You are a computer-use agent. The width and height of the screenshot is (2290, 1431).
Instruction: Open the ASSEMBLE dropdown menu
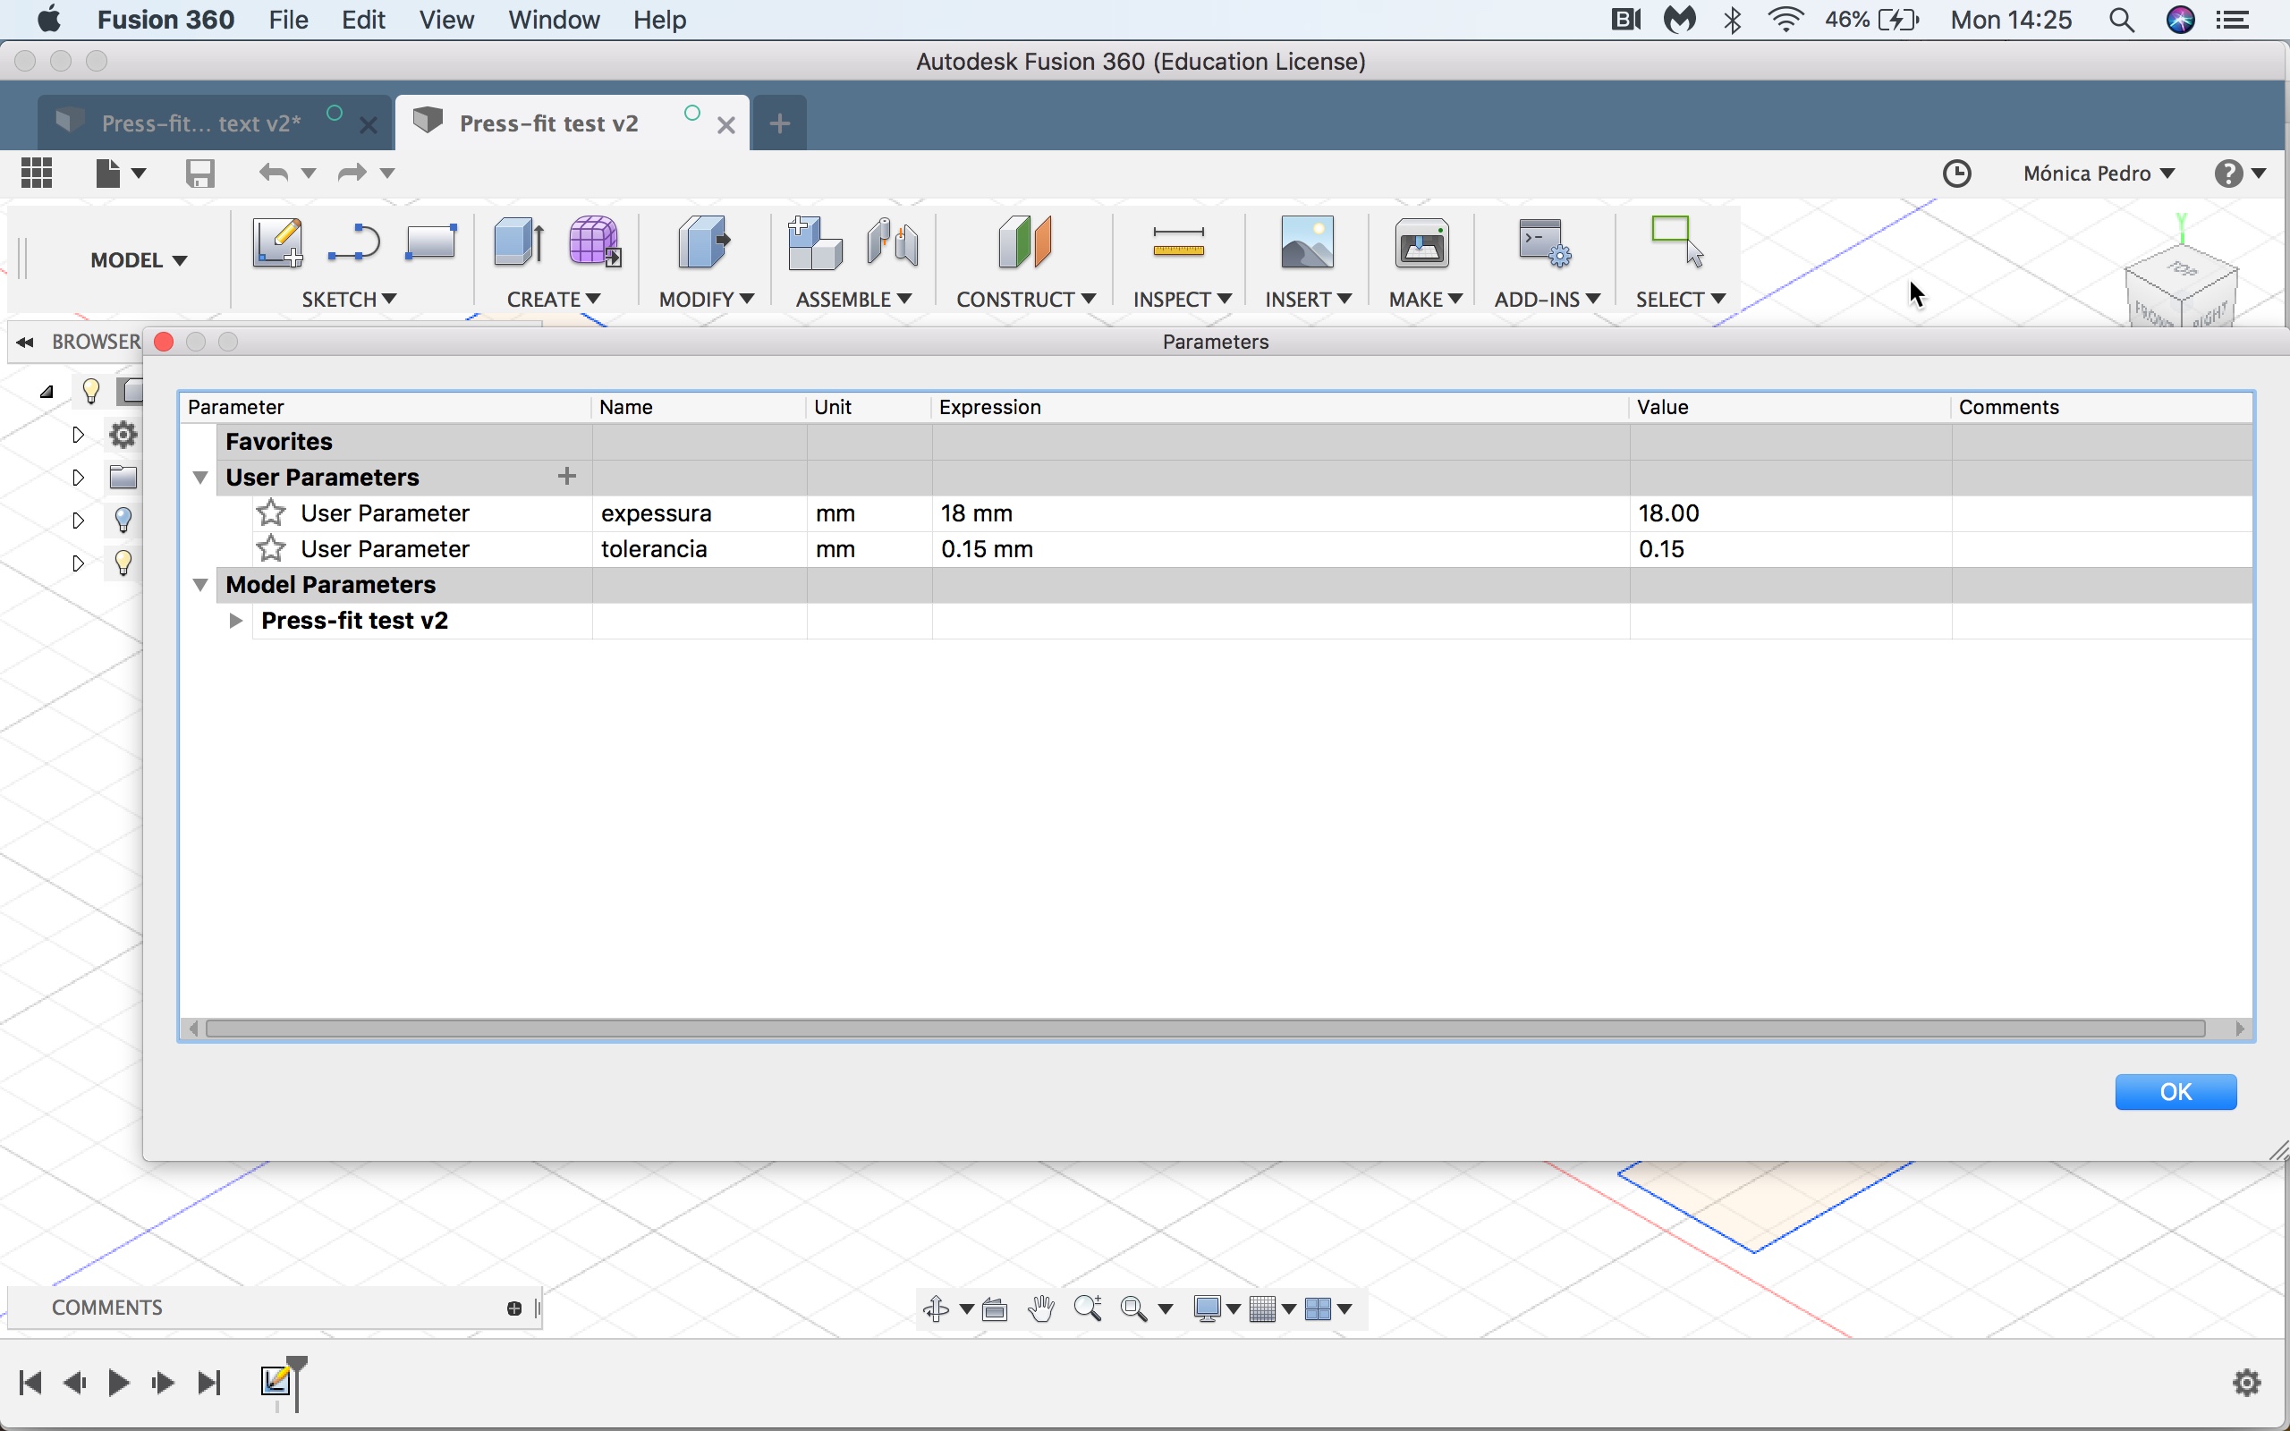click(x=853, y=299)
